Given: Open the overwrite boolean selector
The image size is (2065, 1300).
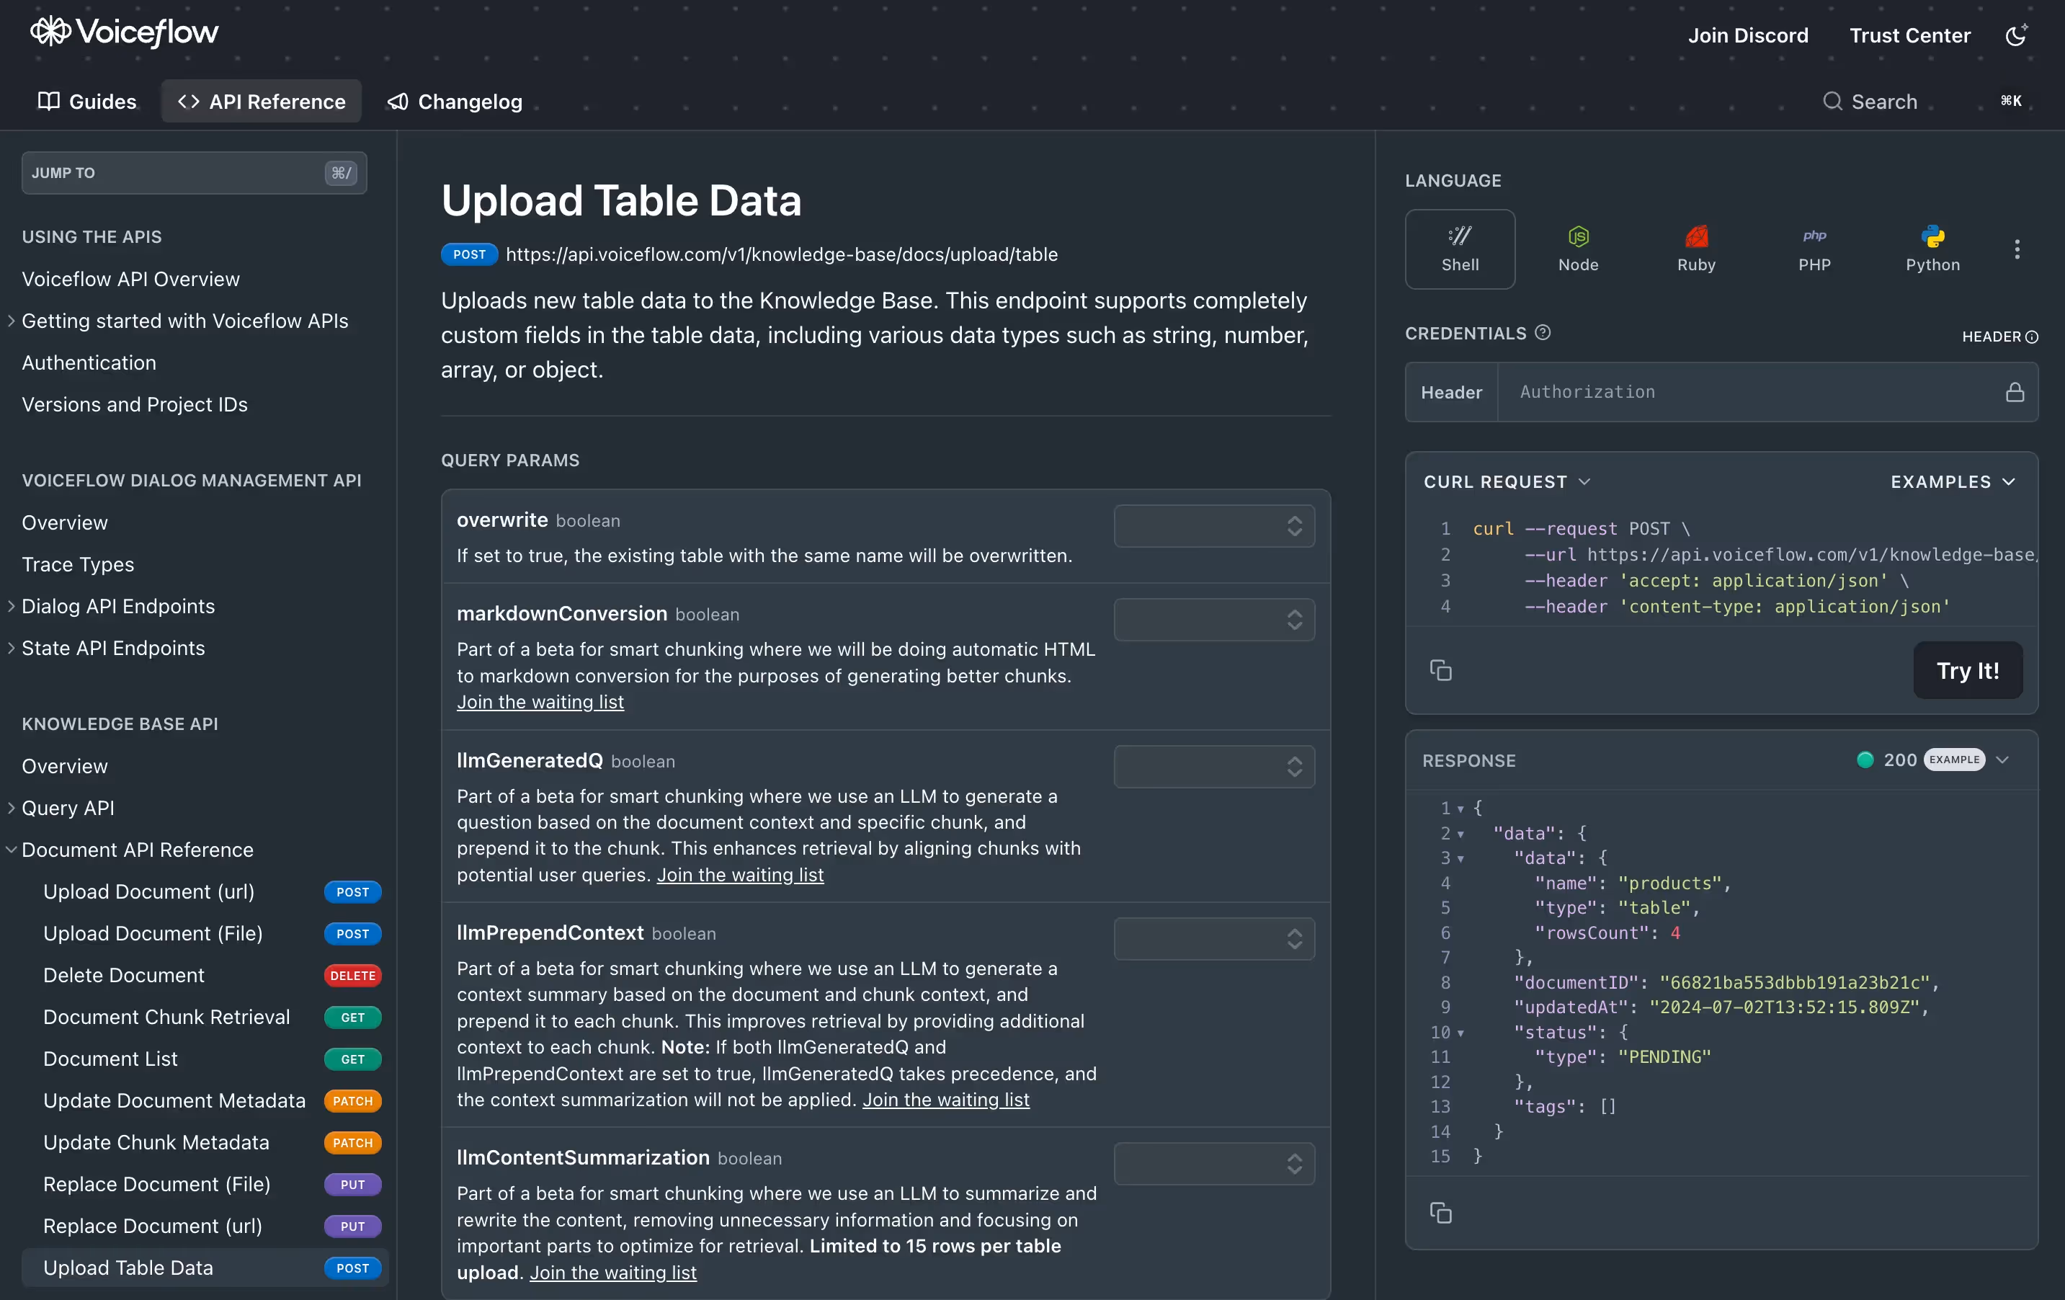Looking at the screenshot, I should click(1213, 525).
